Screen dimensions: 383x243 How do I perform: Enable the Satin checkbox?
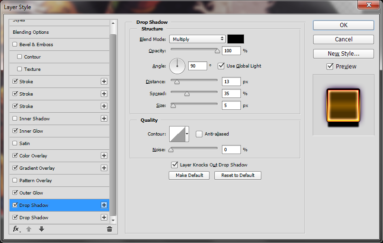coord(15,143)
